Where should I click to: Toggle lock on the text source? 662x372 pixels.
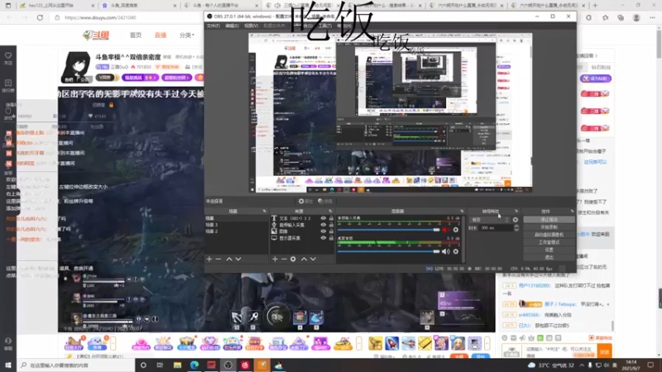point(332,218)
